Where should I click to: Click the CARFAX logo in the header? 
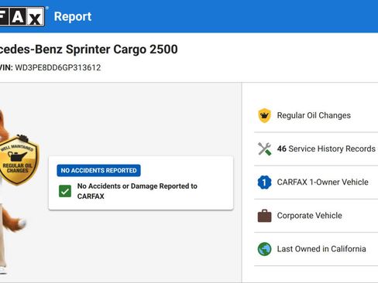[x=22, y=16]
